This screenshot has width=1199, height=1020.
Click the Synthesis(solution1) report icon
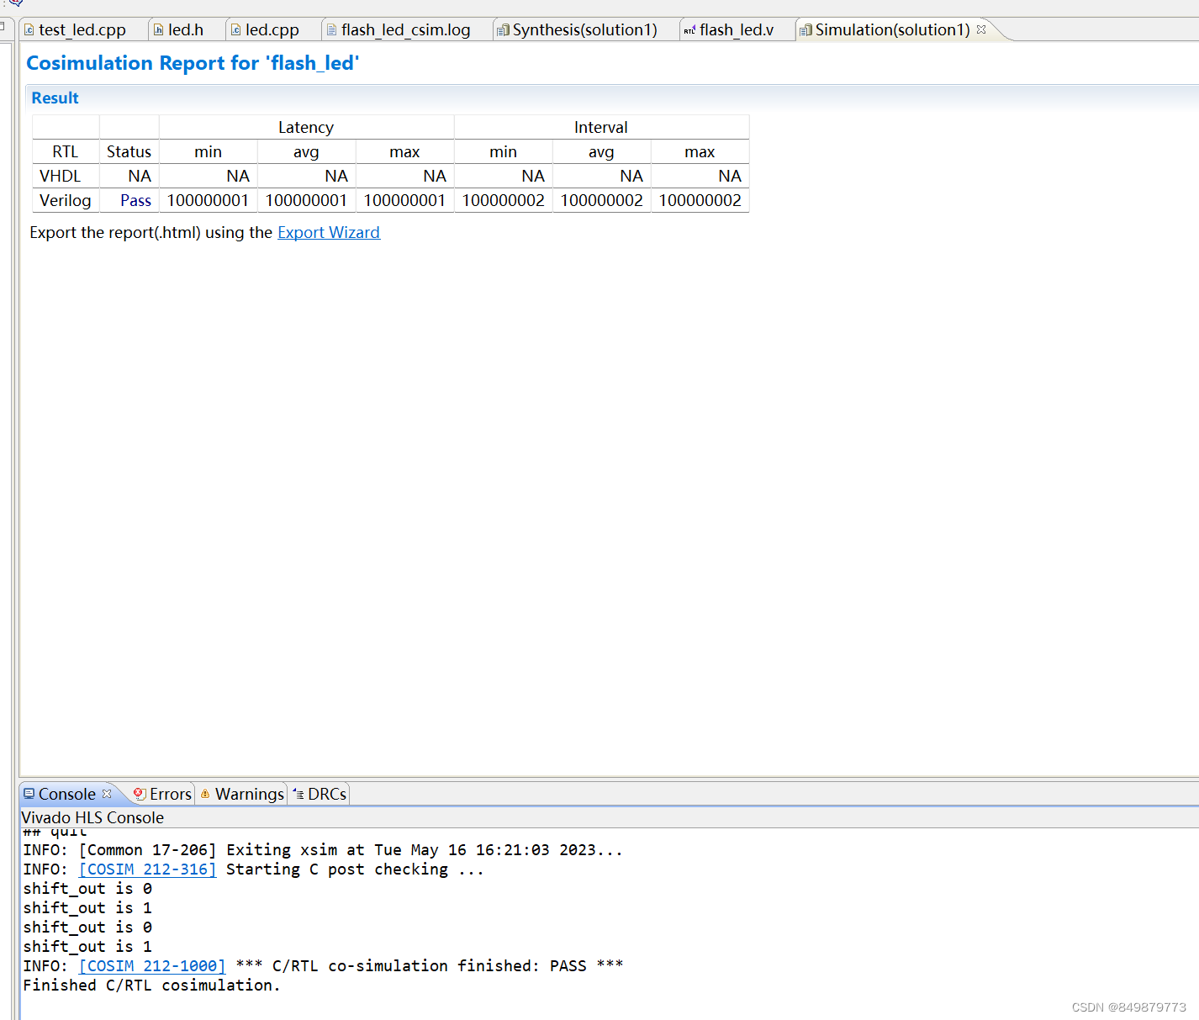[x=503, y=30]
